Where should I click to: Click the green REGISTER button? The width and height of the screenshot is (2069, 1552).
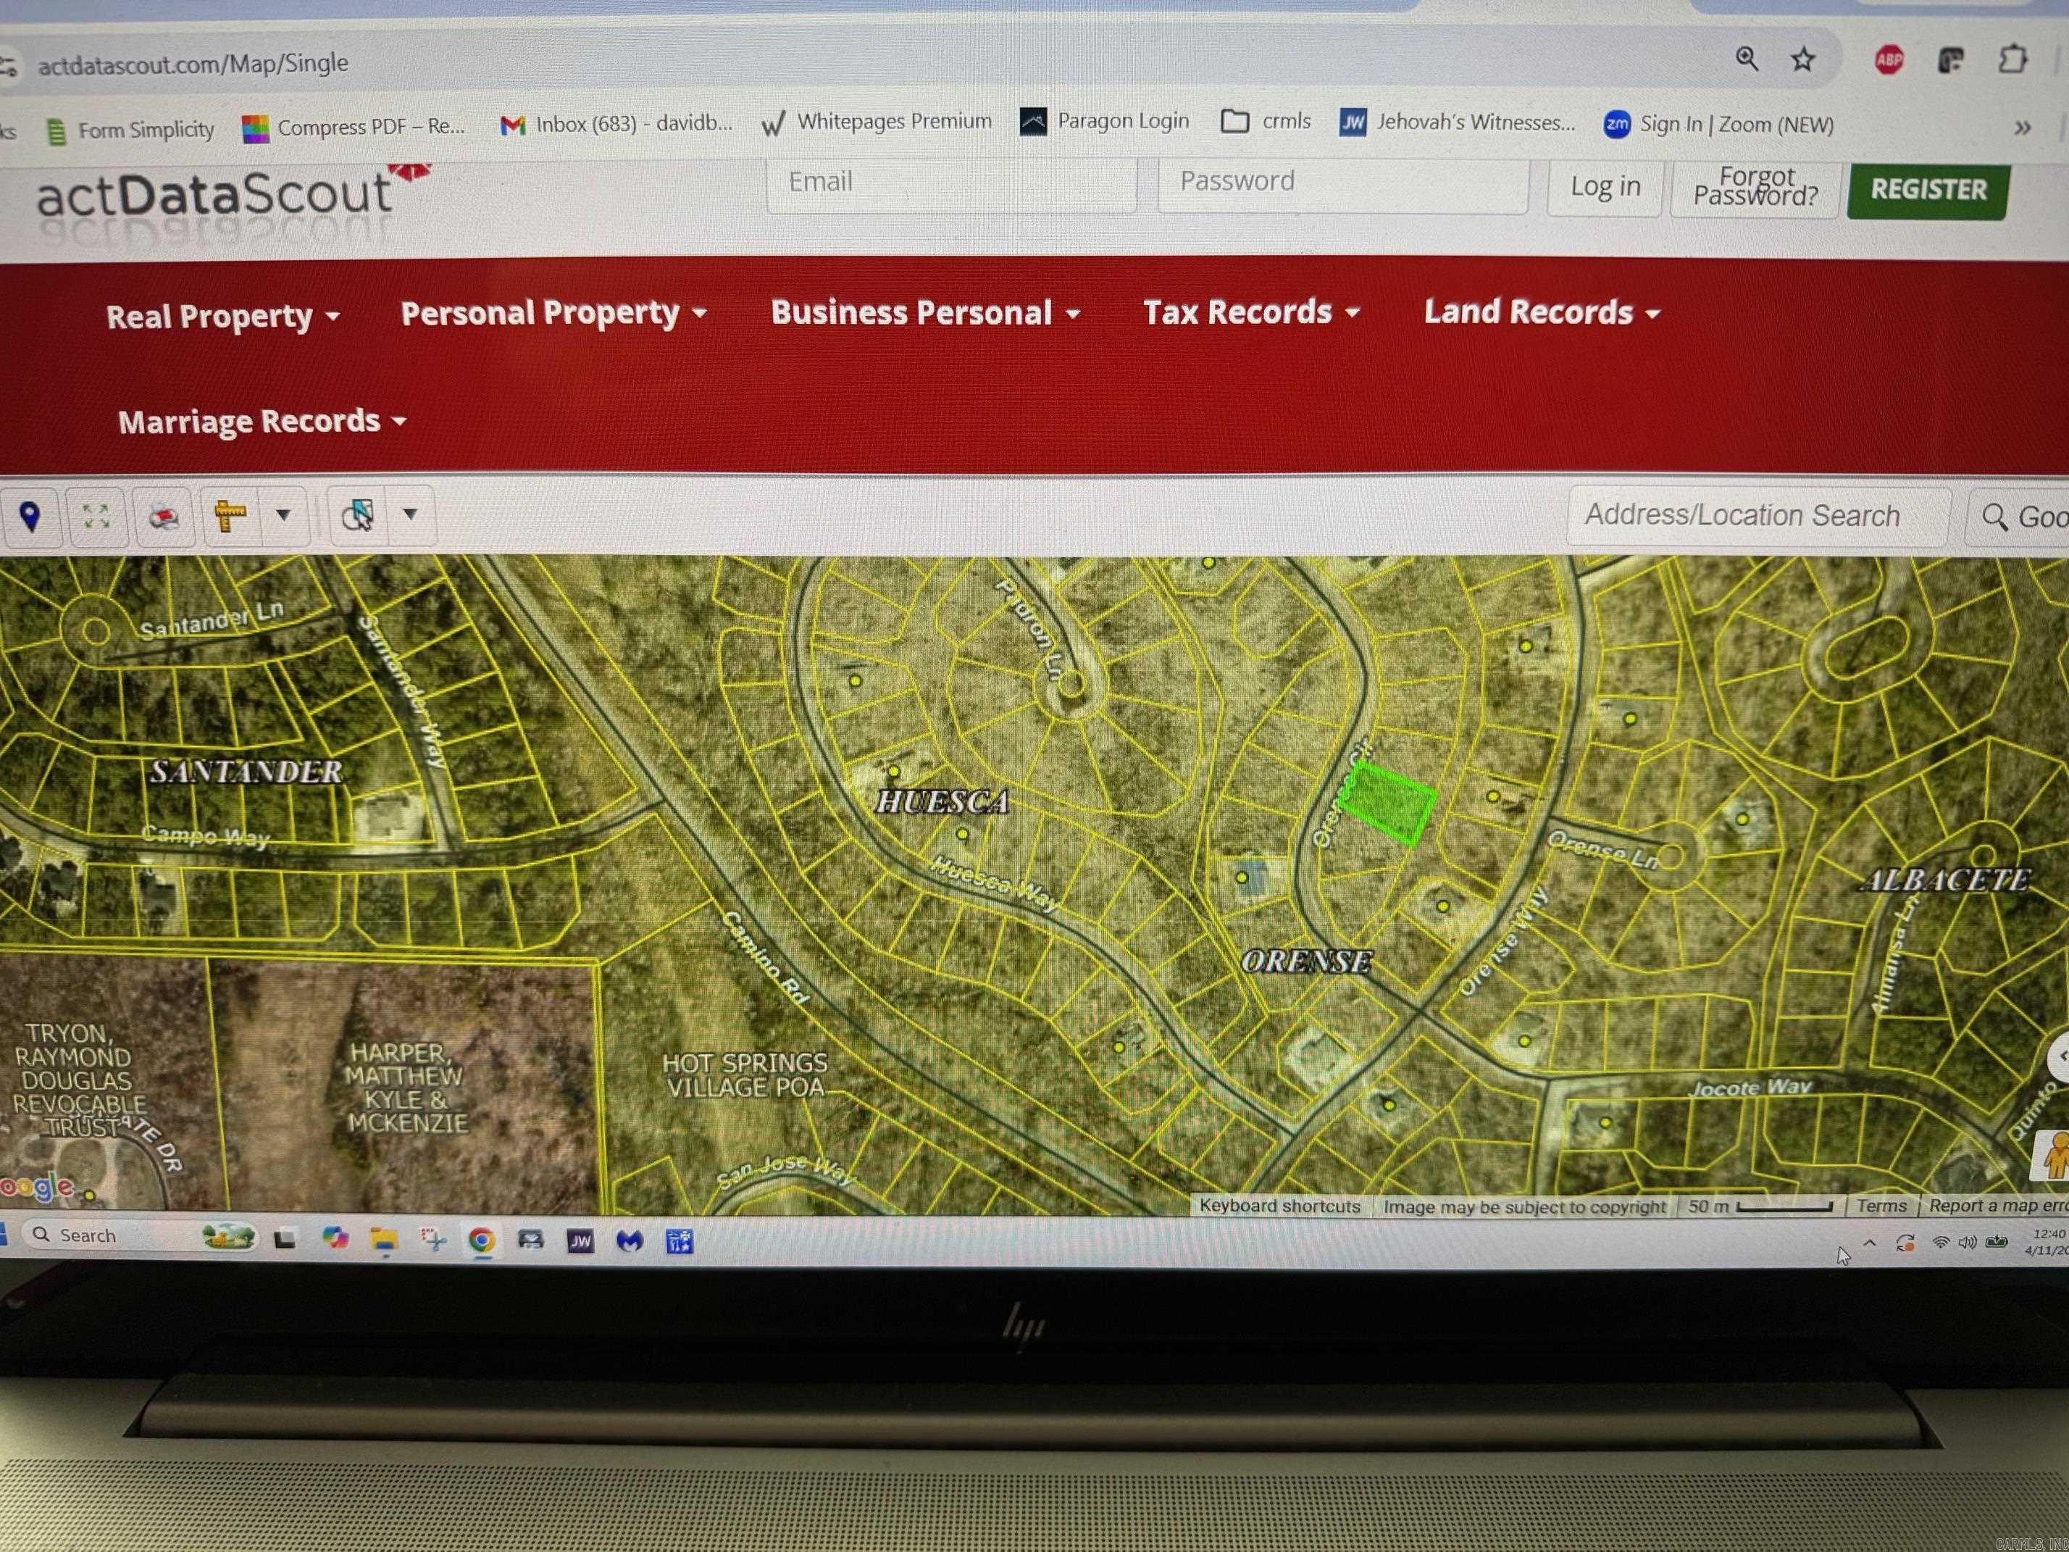tap(1928, 190)
